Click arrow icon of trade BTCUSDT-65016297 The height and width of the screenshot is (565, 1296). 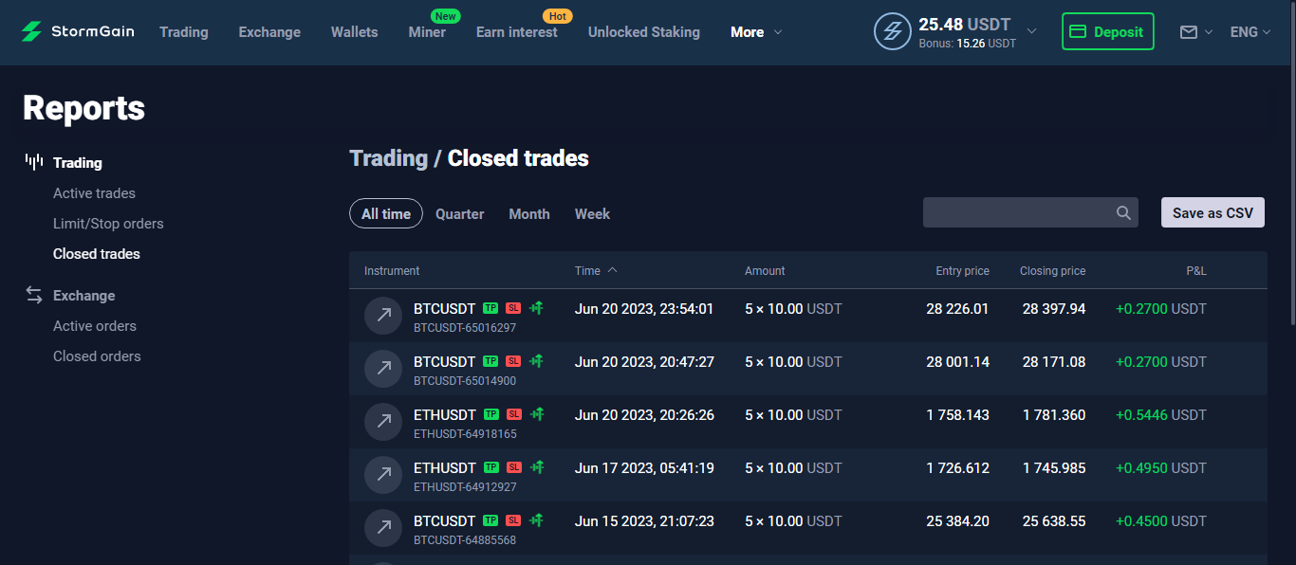(383, 316)
